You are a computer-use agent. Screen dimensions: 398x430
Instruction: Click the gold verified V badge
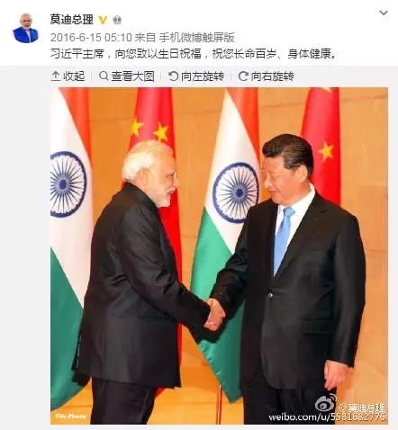(x=103, y=20)
